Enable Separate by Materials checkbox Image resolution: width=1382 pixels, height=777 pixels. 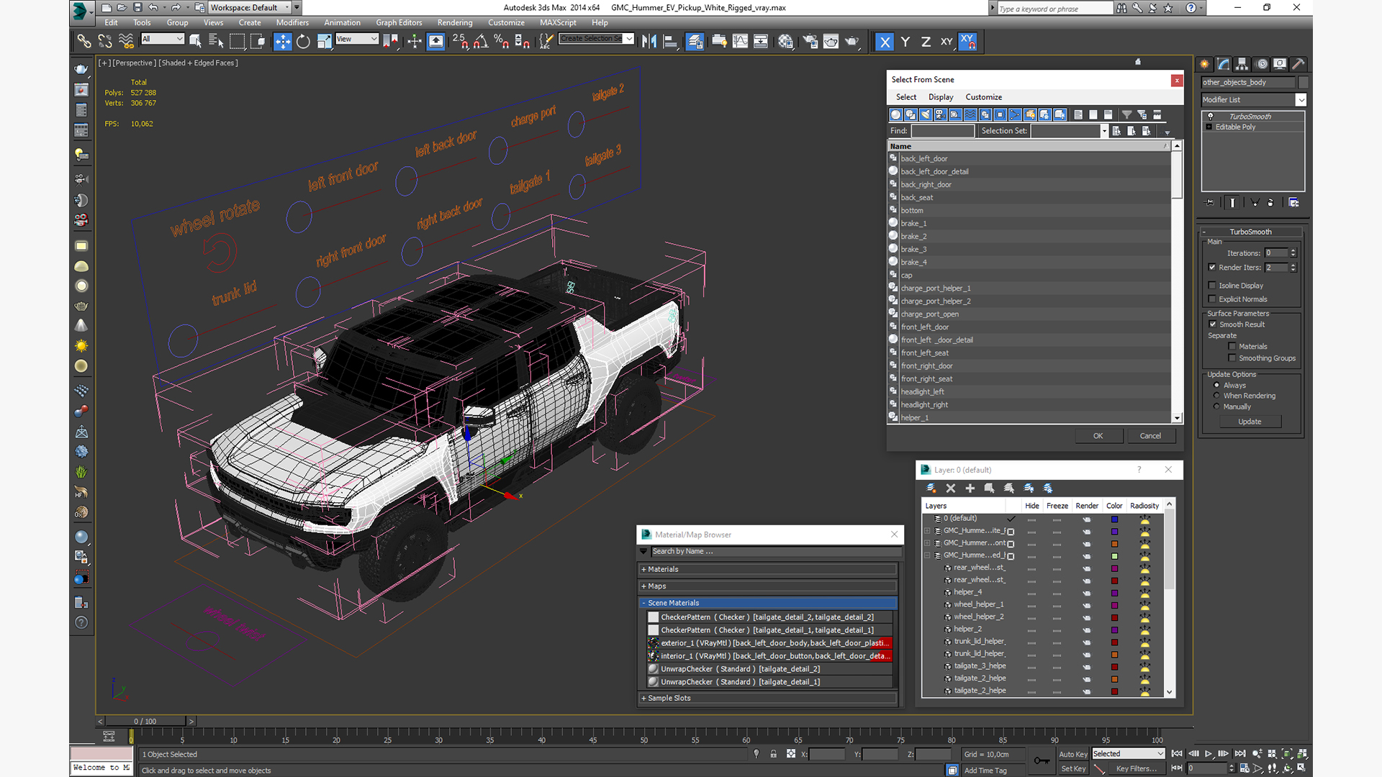[1232, 347]
